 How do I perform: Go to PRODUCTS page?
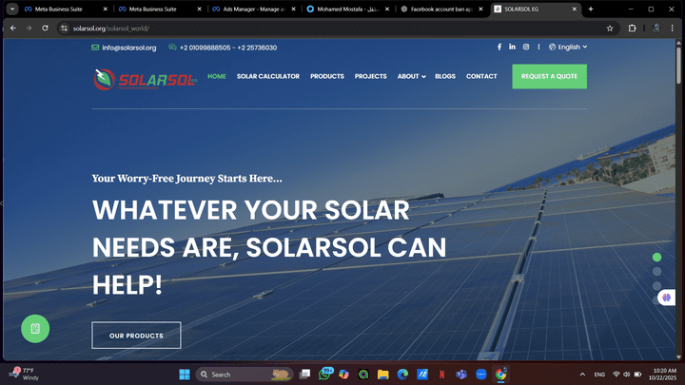point(327,76)
